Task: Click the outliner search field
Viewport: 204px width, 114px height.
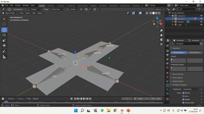Action: [187, 9]
